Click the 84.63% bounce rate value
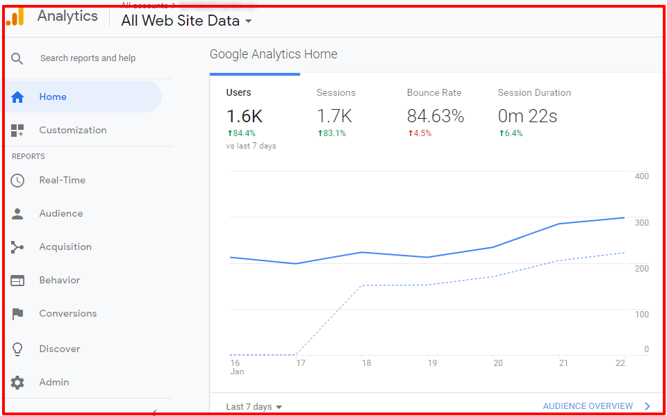The image size is (667, 416). [436, 116]
